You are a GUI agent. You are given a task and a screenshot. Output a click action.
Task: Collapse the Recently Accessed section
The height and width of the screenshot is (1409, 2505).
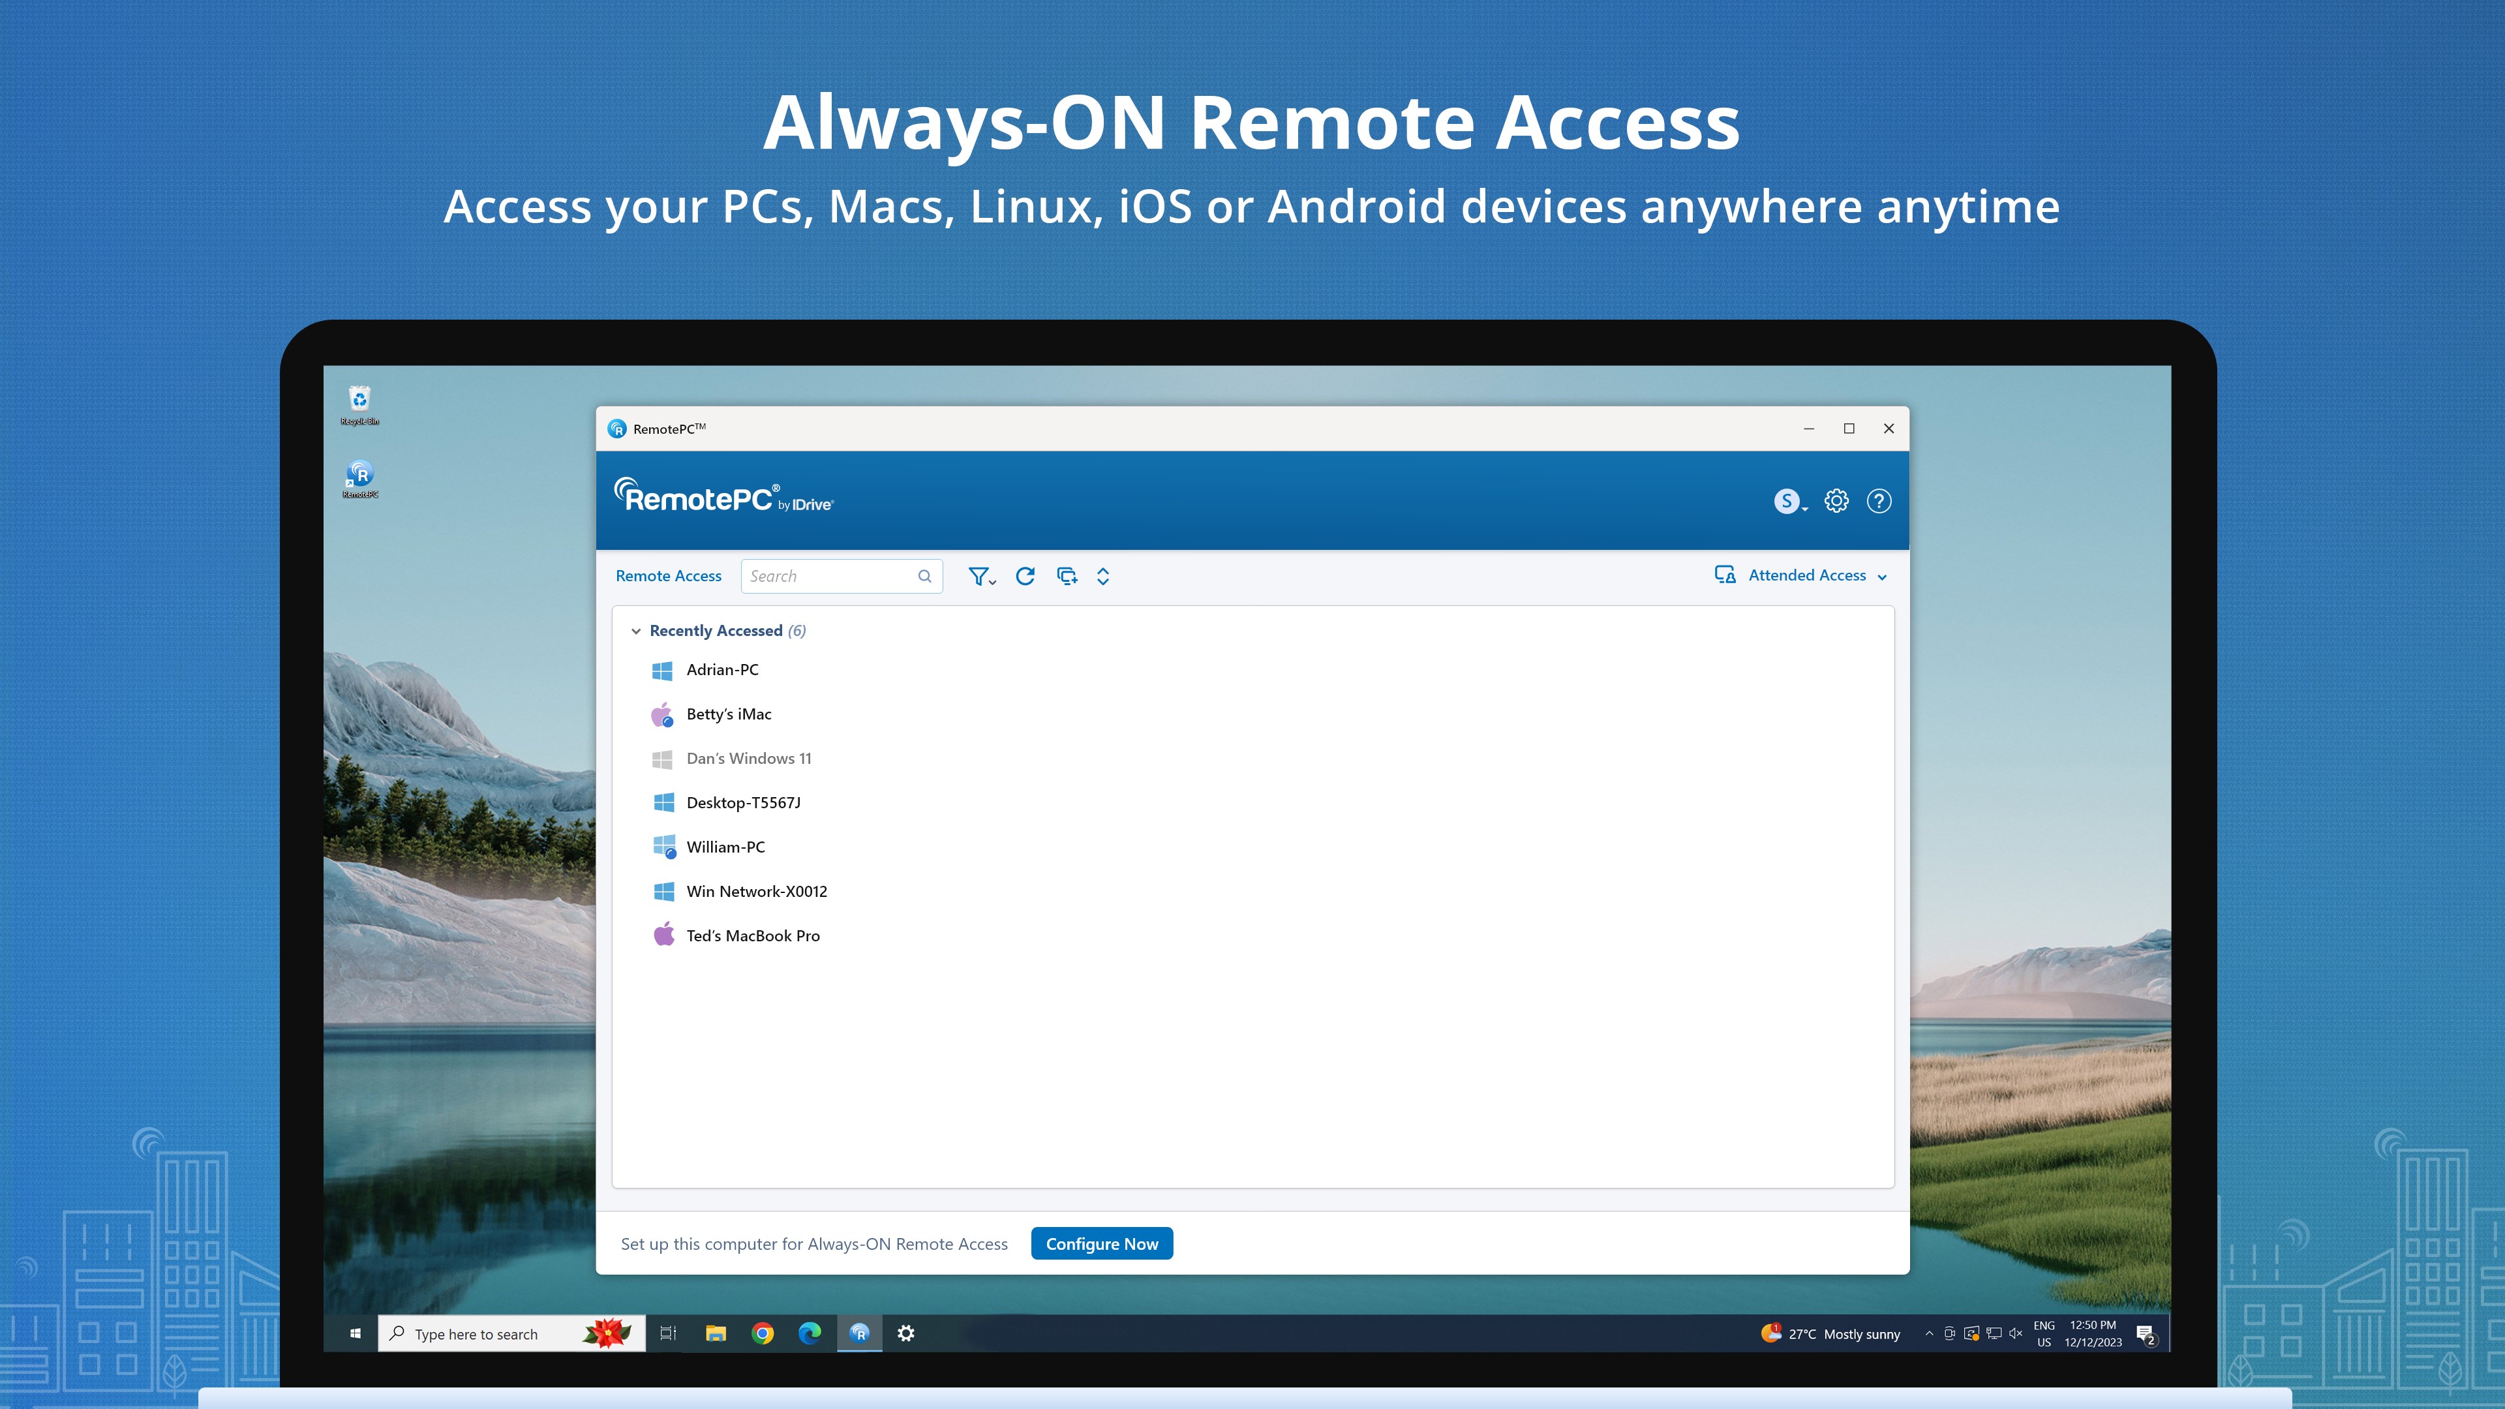[638, 630]
